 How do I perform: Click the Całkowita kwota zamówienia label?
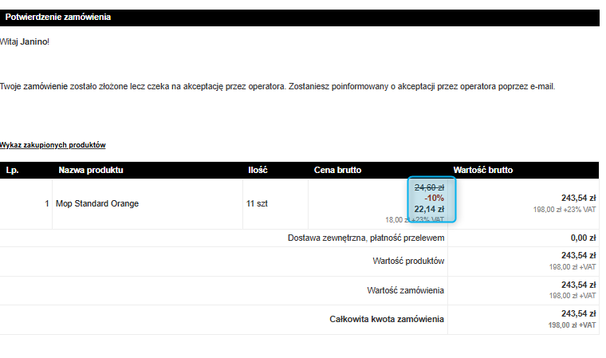[387, 320]
